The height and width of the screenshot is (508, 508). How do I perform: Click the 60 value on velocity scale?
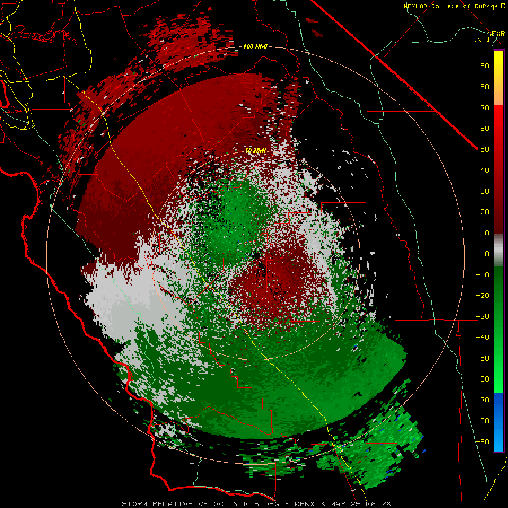pyautogui.click(x=485, y=128)
